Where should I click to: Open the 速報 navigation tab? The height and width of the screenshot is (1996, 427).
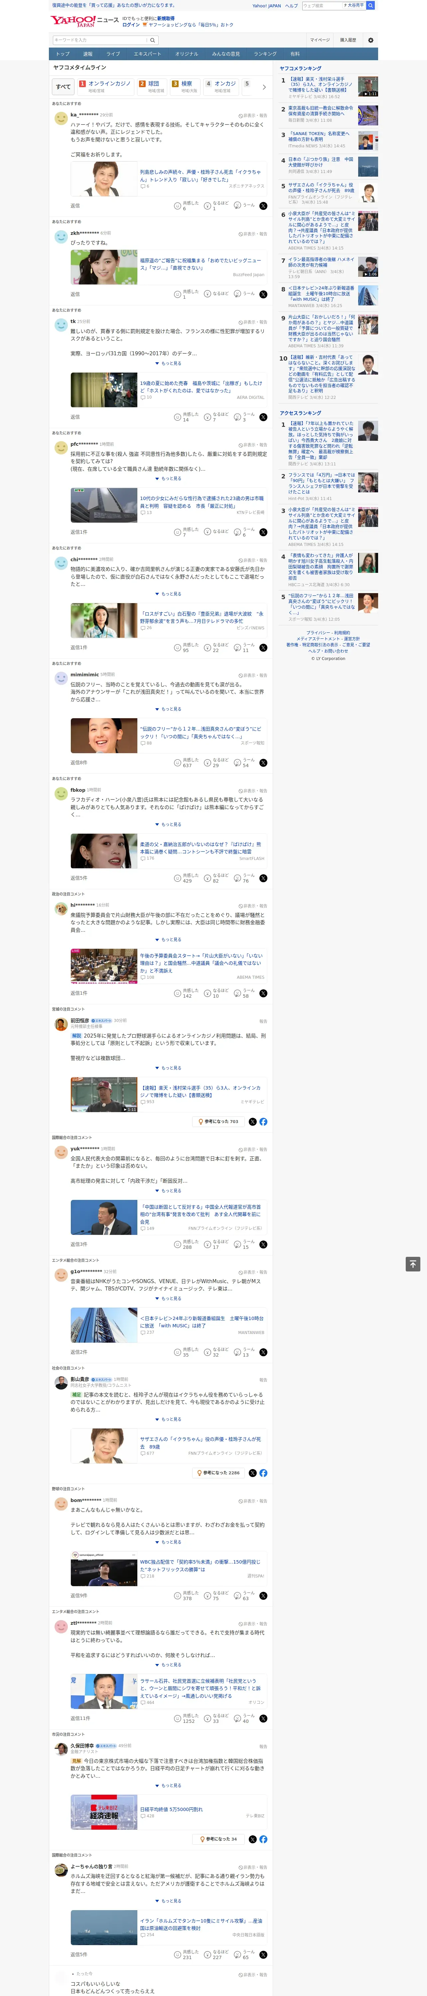click(87, 54)
